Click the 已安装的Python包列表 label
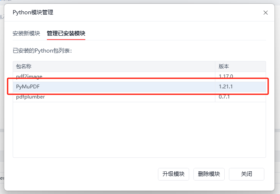280x194 pixels. point(42,50)
